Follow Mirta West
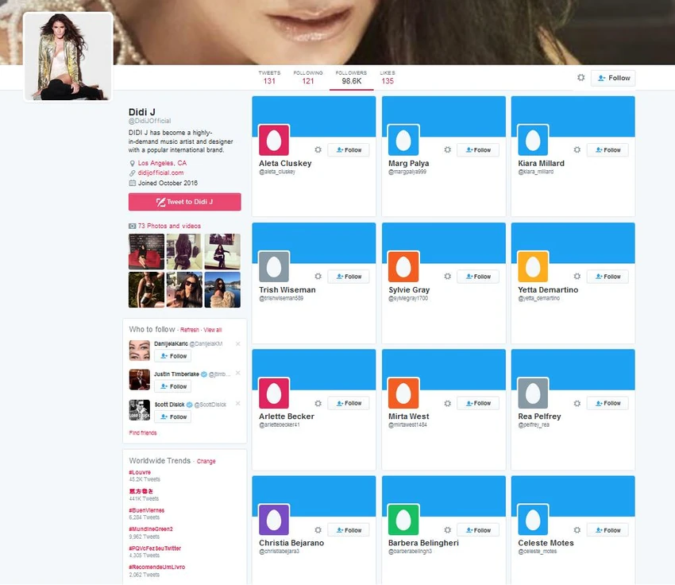Viewport: 675px width, 585px height. coord(478,403)
